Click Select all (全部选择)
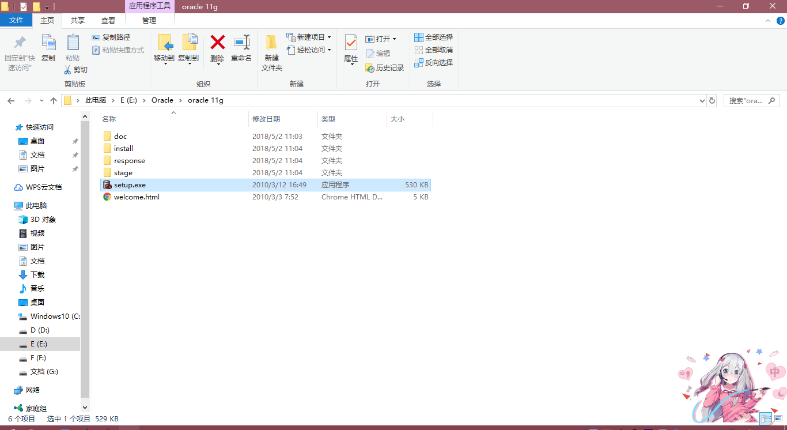 [x=434, y=37]
